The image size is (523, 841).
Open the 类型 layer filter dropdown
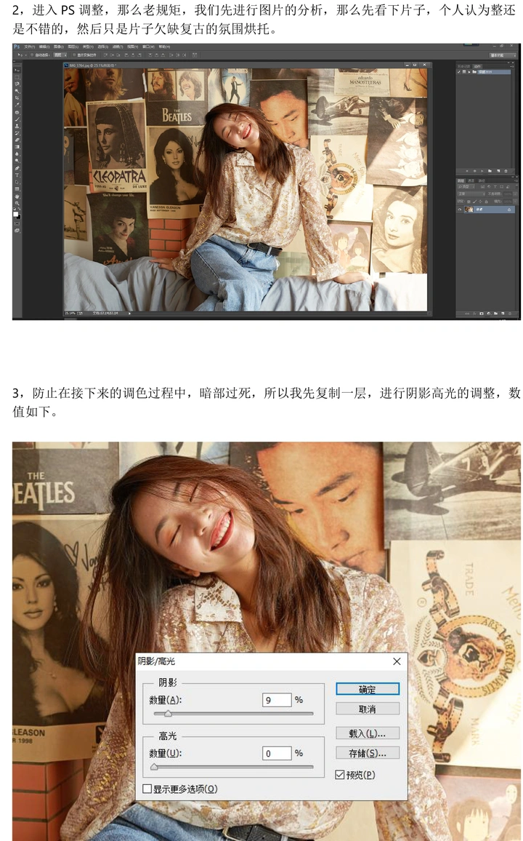[x=466, y=187]
